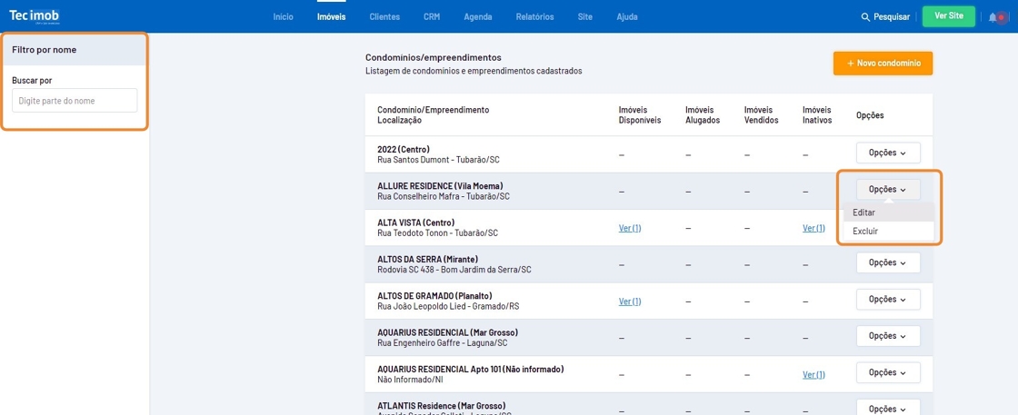
Task: Select Editar in the open dropdown
Action: tap(864, 212)
